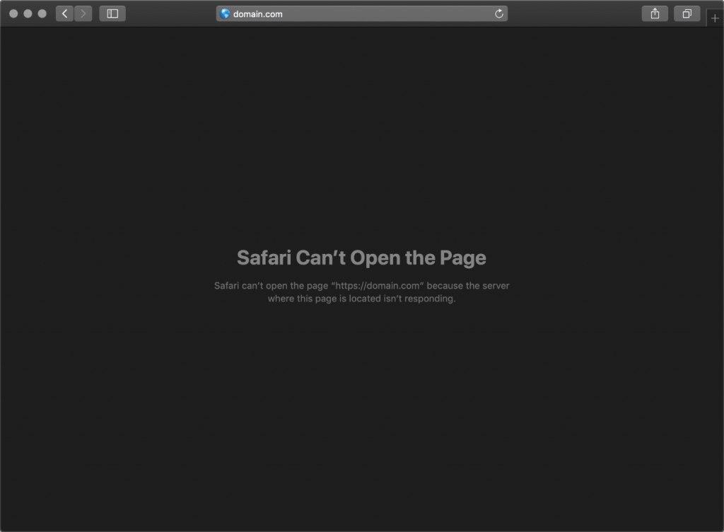
Task: Click the Smart Search field
Action: [x=362, y=13]
